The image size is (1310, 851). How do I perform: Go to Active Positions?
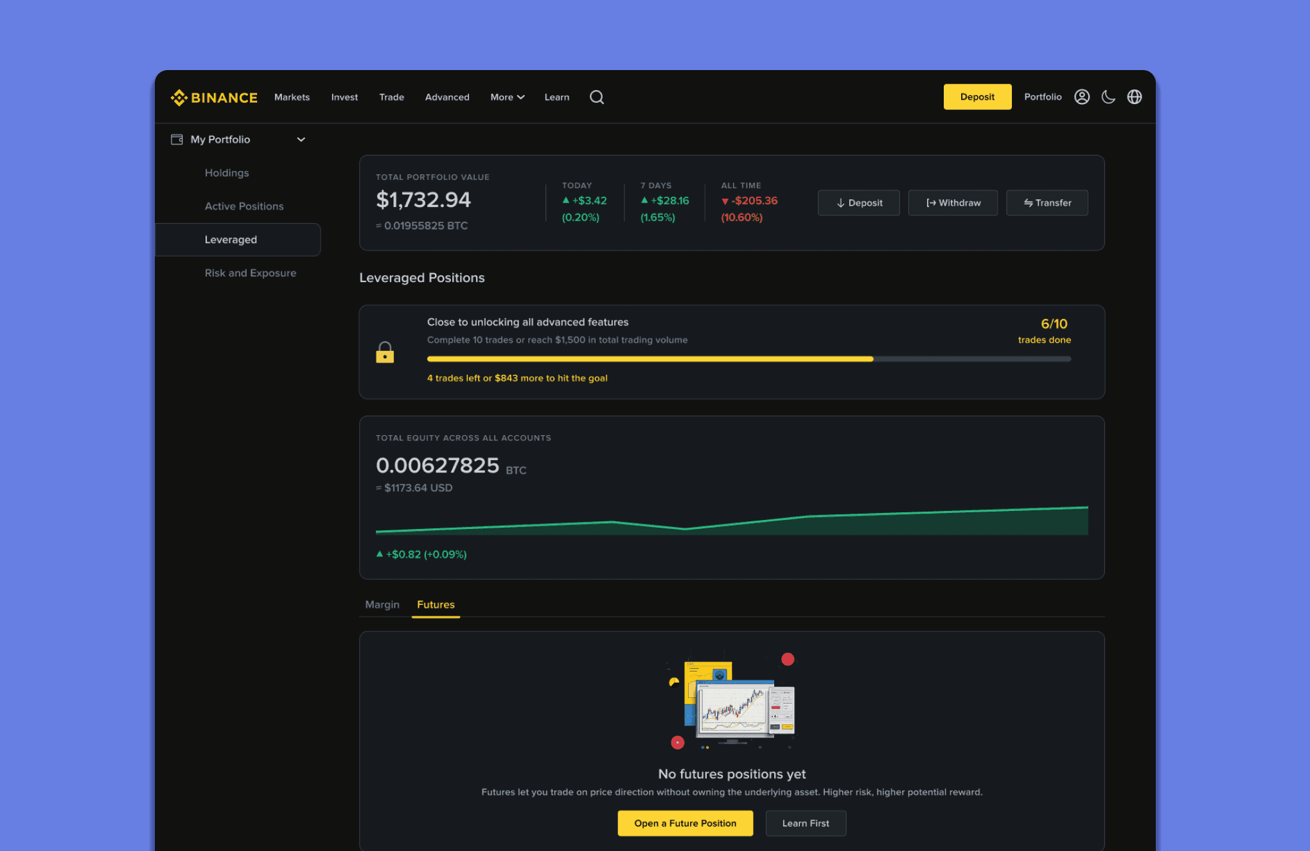click(x=244, y=206)
